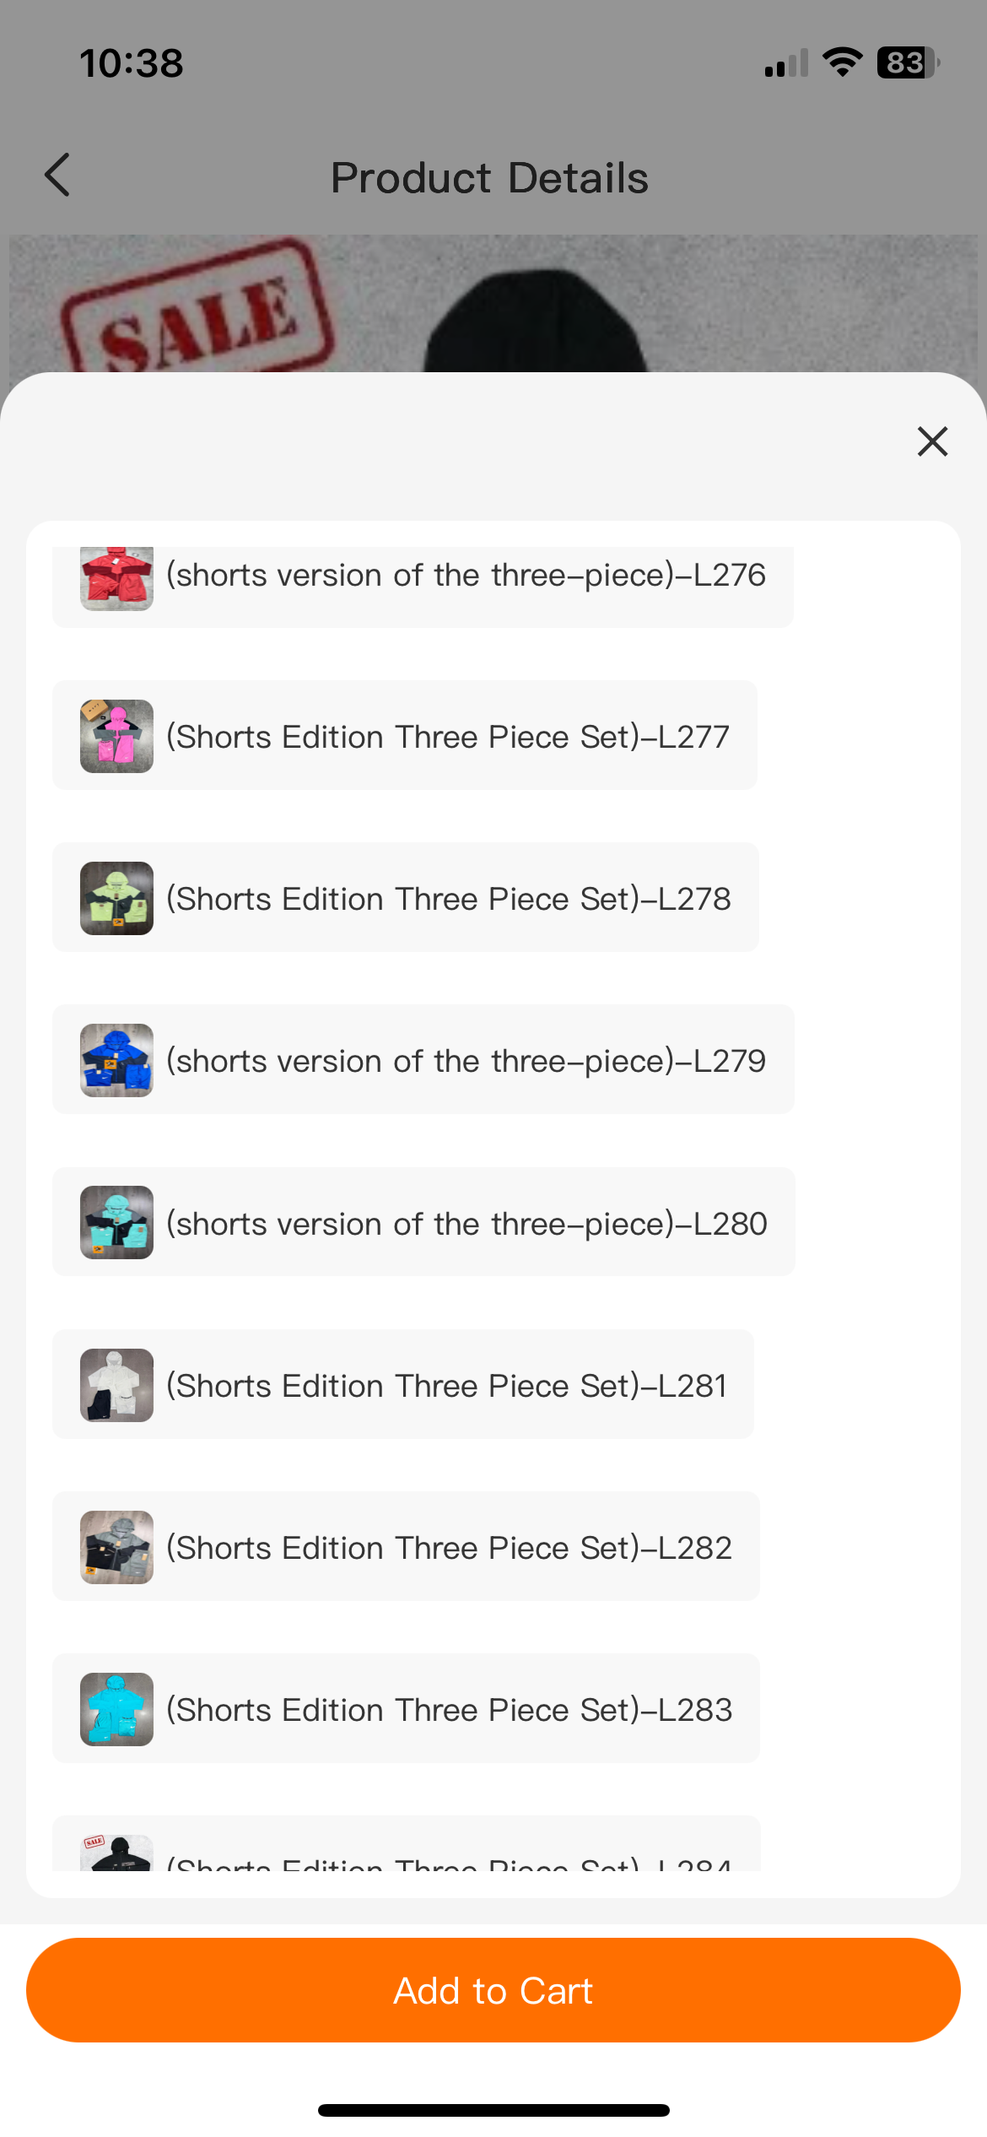
Task: Tap the red set thumbnail for L276
Action: 116,577
